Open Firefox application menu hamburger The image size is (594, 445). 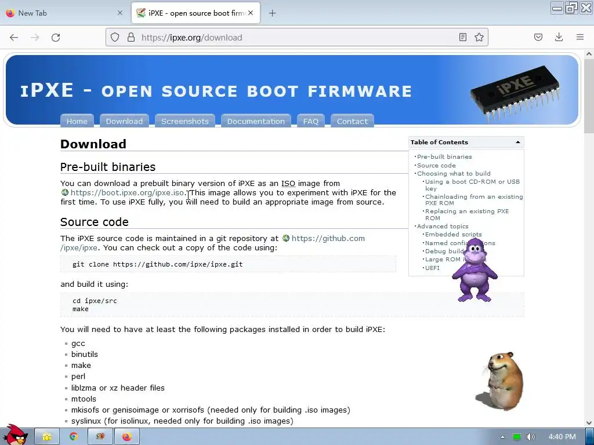[580, 37]
